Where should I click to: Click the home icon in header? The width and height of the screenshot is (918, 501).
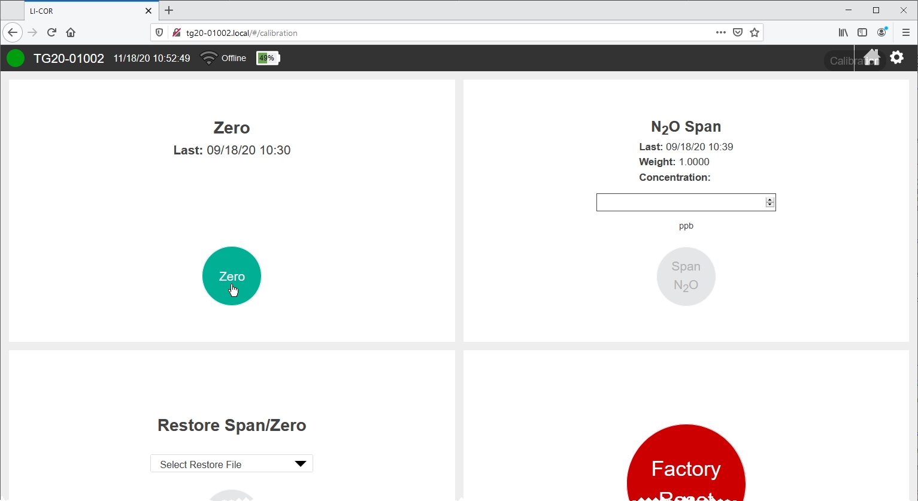pos(872,57)
